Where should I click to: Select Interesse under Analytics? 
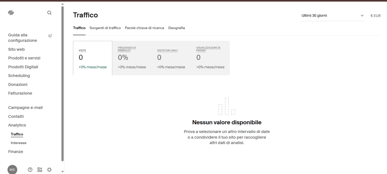pyautogui.click(x=19, y=143)
